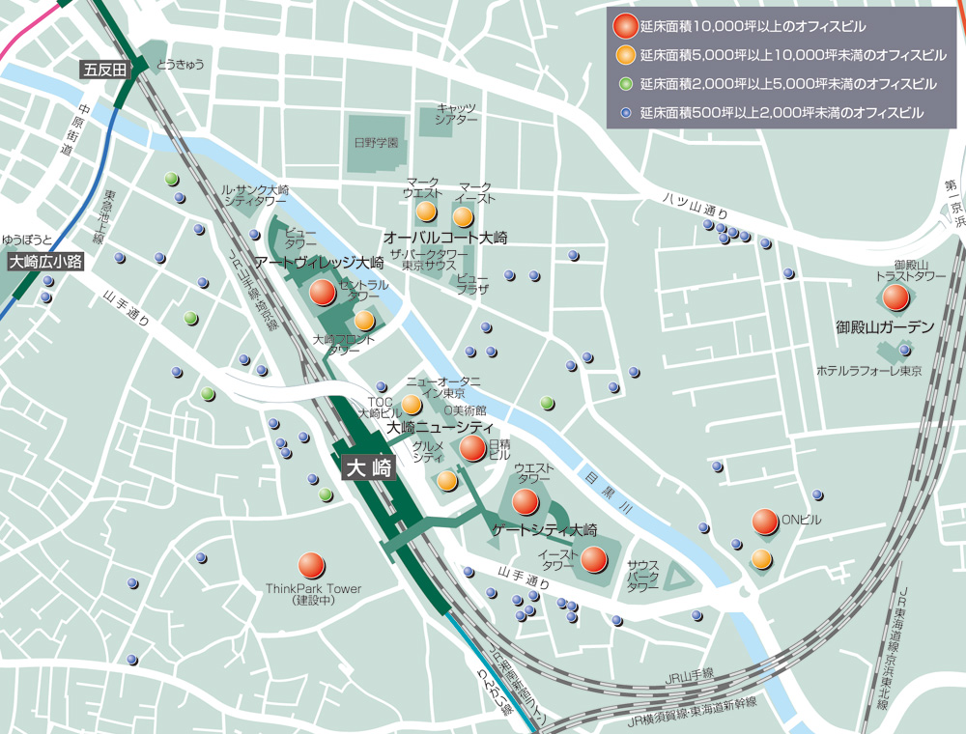Click the orange legend icon for 5,000坪以上
The height and width of the screenshot is (734, 966).
[625, 55]
